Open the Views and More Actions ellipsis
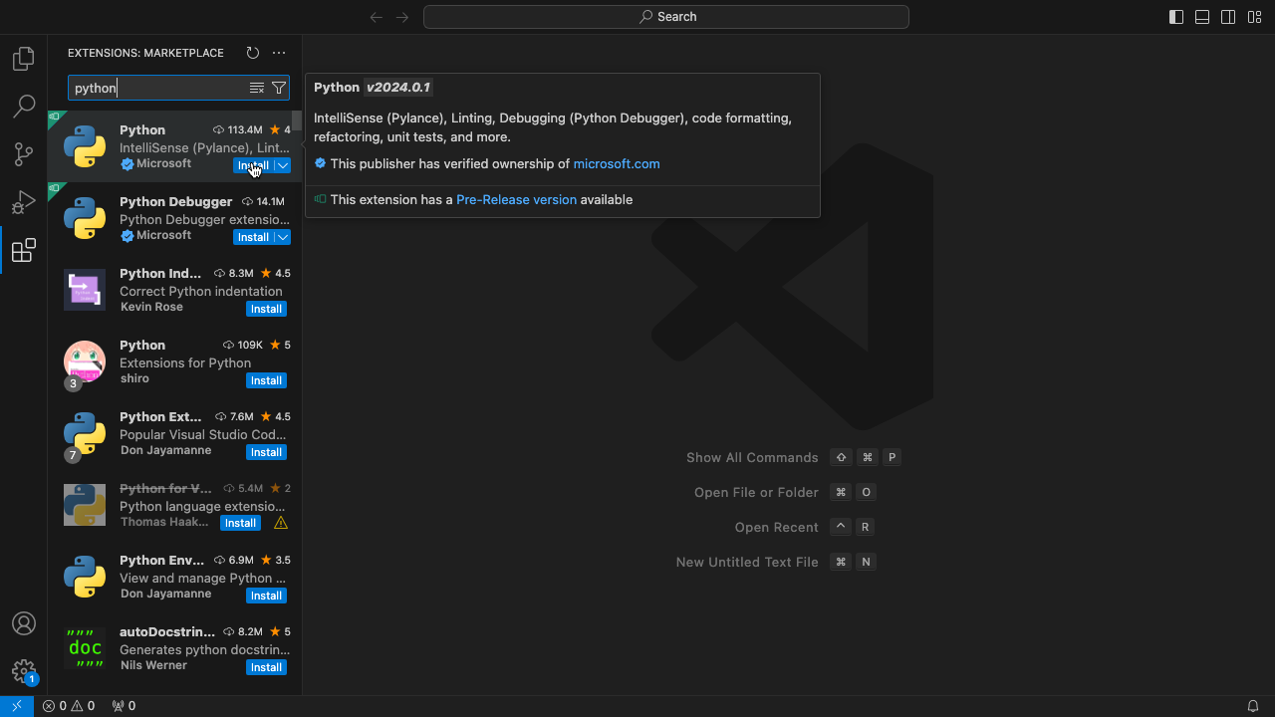1275x717 pixels. click(x=279, y=53)
